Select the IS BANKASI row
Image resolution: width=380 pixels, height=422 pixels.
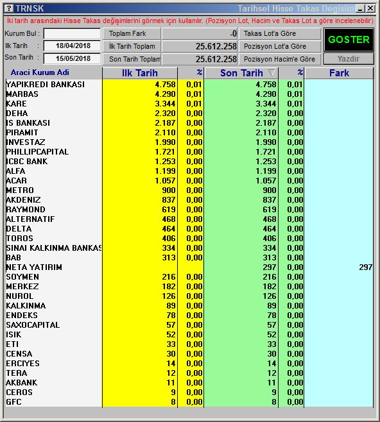coord(189,122)
